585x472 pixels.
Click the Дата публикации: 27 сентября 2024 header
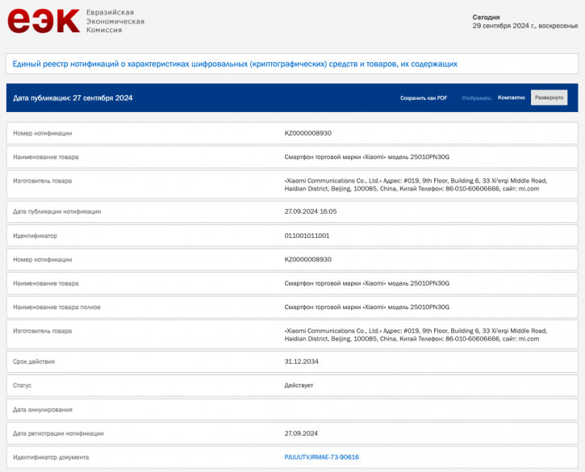(x=73, y=98)
